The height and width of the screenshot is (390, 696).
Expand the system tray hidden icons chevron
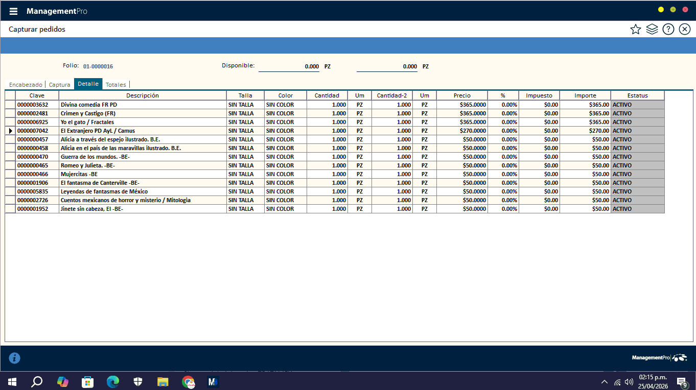(x=604, y=381)
